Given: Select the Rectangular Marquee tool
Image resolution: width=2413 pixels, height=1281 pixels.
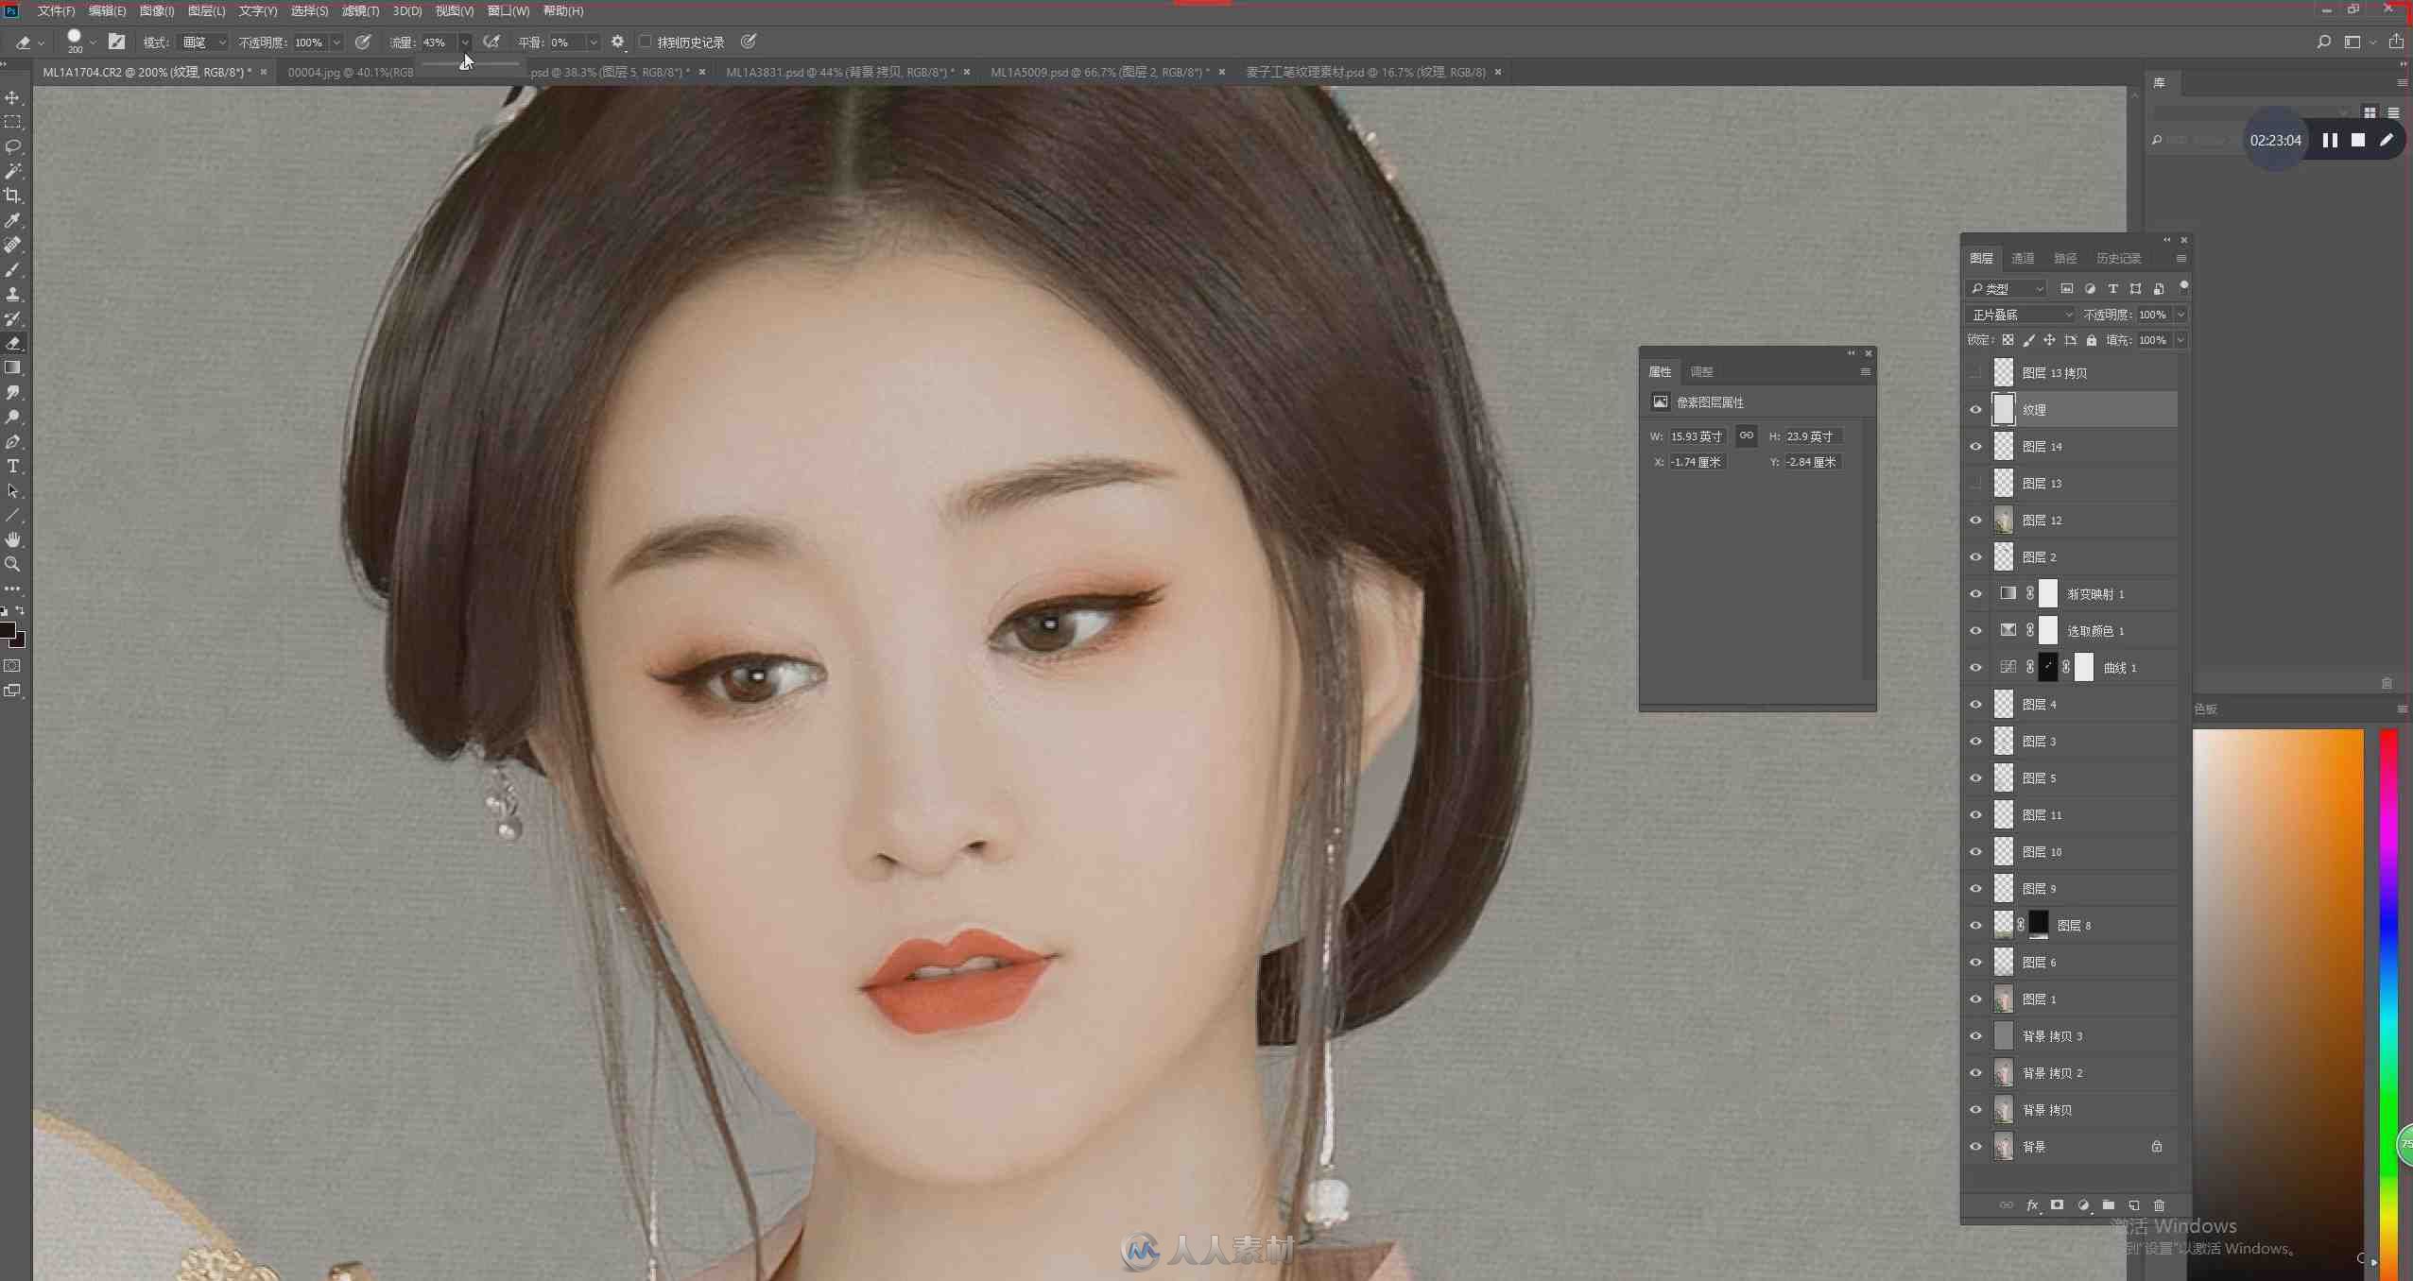Looking at the screenshot, I should [12, 122].
